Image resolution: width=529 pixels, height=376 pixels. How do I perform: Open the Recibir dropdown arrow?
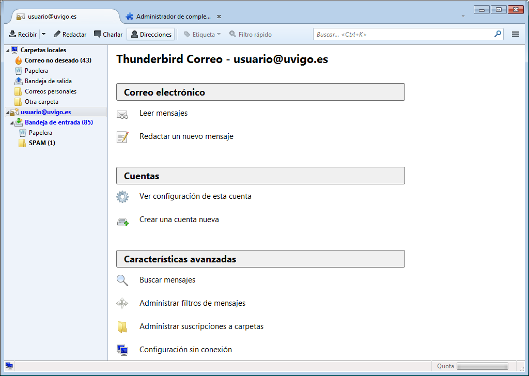point(43,34)
